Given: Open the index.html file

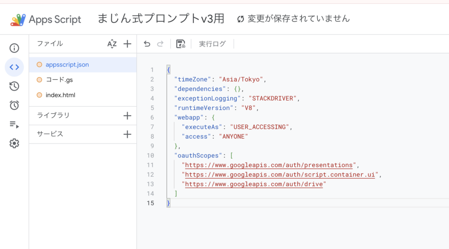Looking at the screenshot, I should [61, 95].
